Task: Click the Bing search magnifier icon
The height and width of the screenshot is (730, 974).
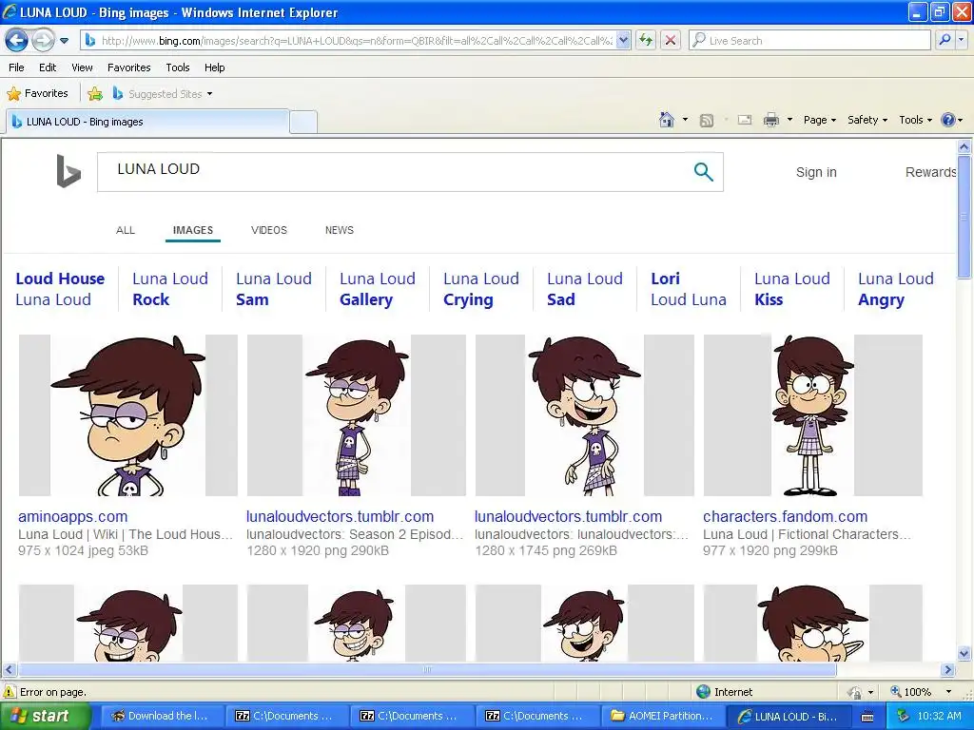Action: (x=703, y=171)
